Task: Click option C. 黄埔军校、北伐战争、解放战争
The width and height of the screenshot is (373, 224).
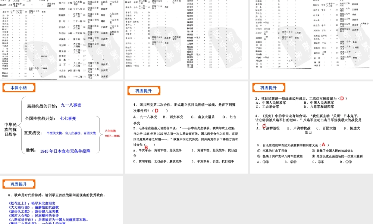Action: tap(157, 161)
